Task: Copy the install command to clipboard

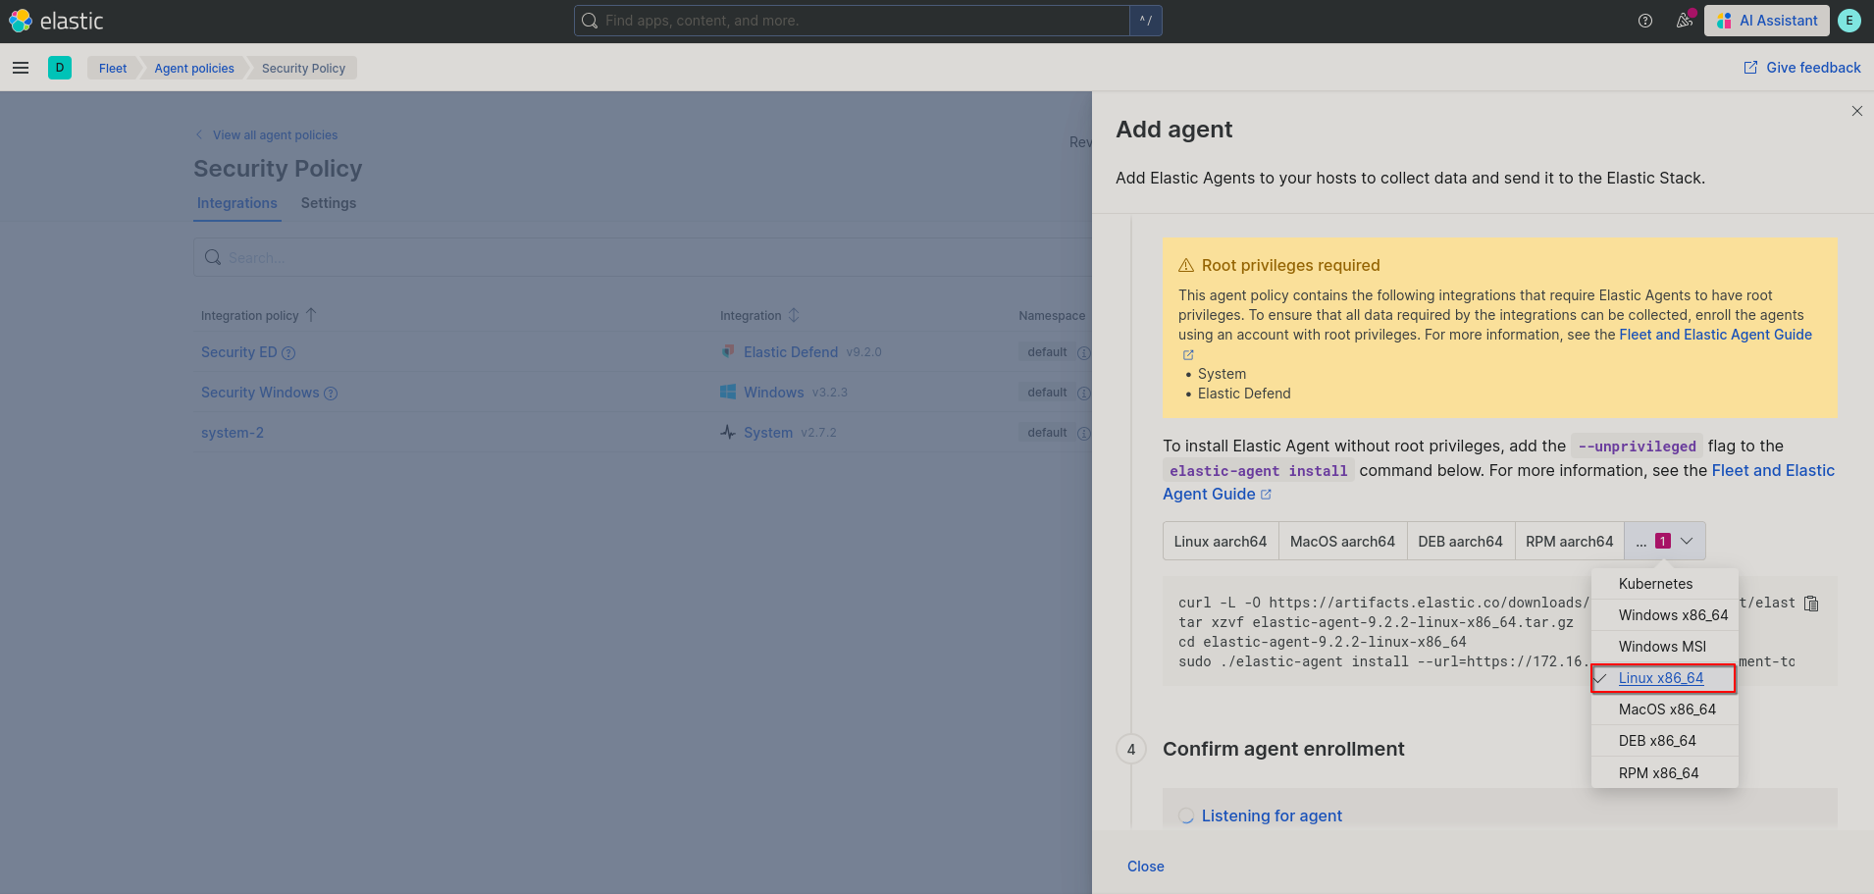Action: (1812, 604)
